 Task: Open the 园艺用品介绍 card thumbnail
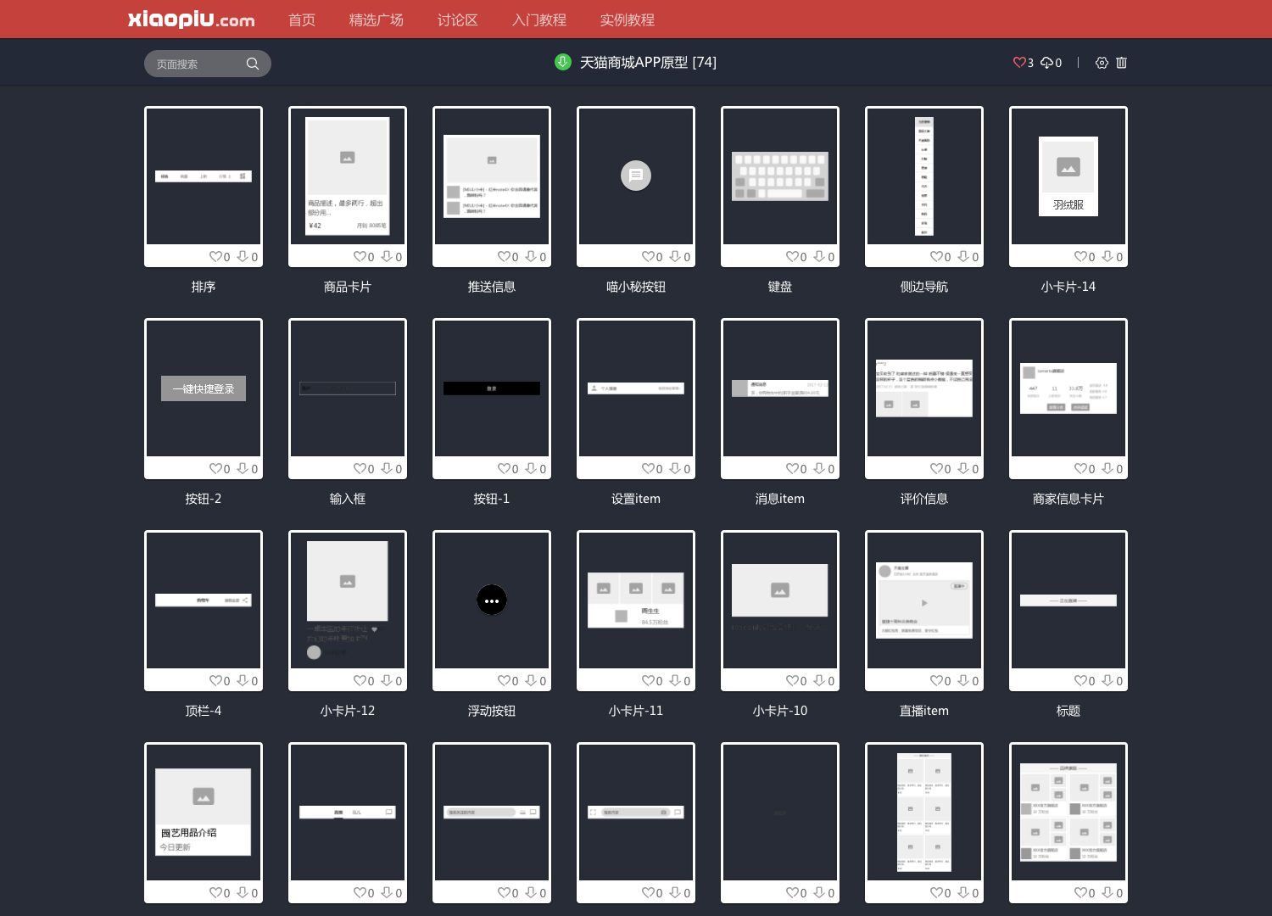(204, 813)
